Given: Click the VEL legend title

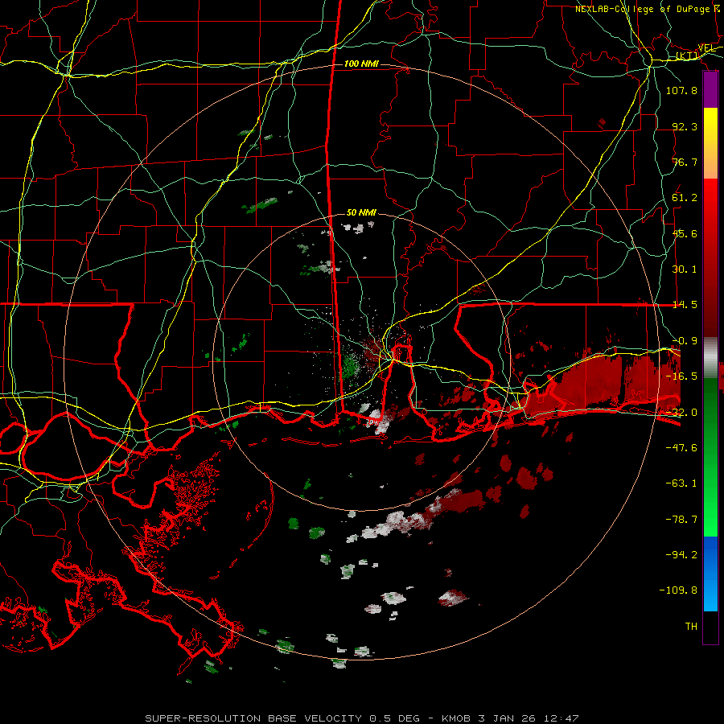Looking at the screenshot, I should pyautogui.click(x=706, y=48).
